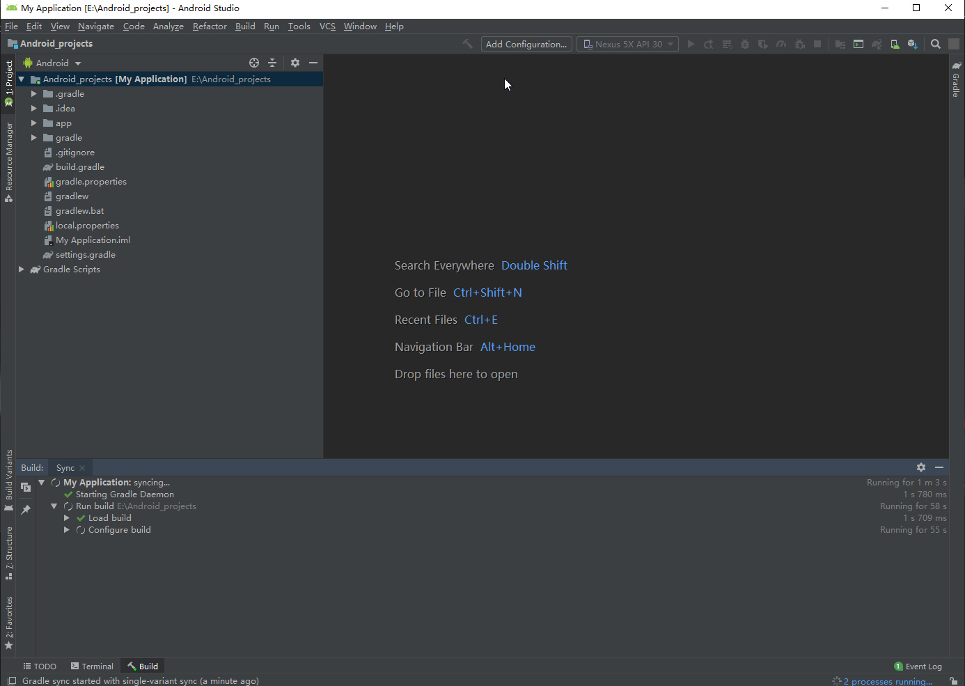
Task: Open the VCS menu
Action: click(x=327, y=26)
